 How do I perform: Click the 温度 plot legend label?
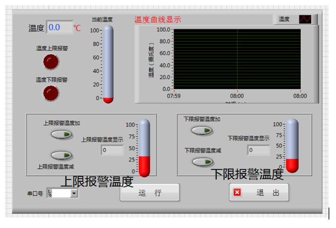(284, 19)
